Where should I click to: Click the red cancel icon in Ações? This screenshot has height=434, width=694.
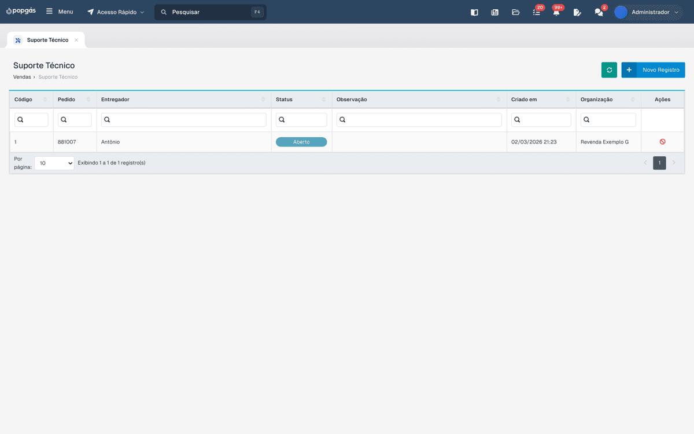point(663,142)
